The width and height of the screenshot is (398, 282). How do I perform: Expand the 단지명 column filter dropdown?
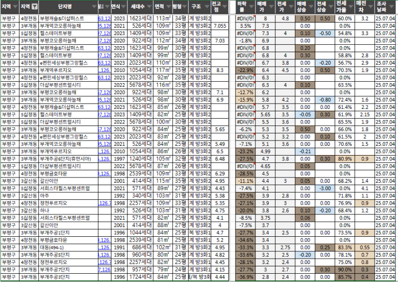pos(94,7)
